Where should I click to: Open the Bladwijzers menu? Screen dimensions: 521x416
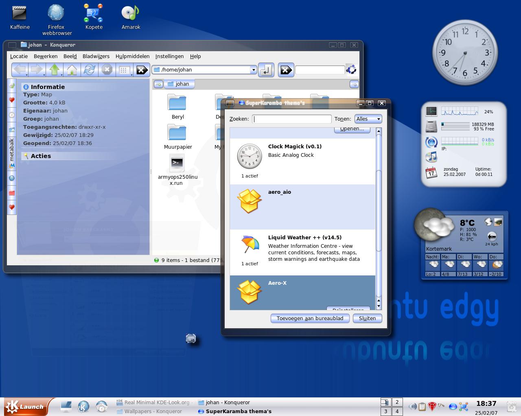click(x=96, y=56)
